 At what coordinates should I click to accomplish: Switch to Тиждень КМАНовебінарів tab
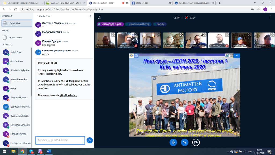[x=194, y=3]
